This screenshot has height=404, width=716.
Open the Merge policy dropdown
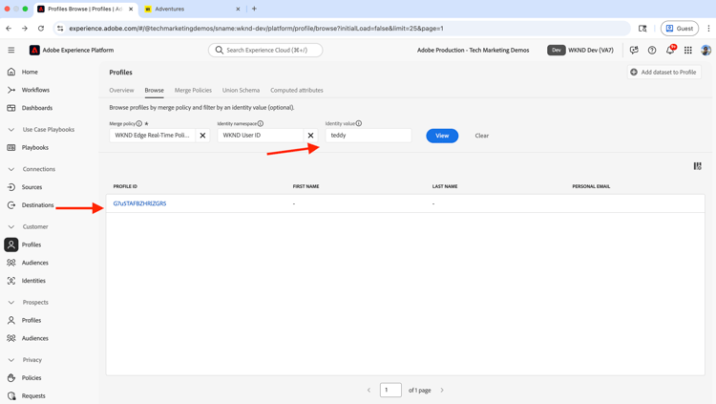[x=152, y=136]
